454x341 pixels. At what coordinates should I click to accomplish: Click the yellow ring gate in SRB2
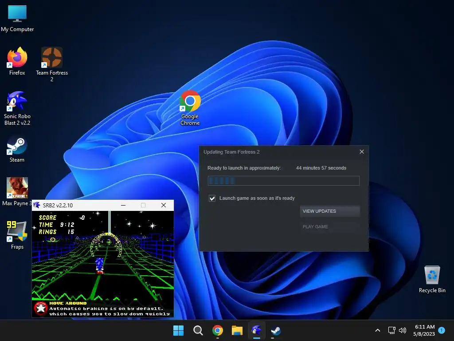click(x=106, y=245)
